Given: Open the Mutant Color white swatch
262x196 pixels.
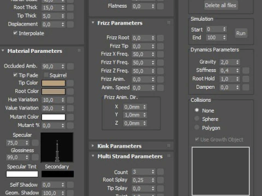Looking at the screenshot, I should point(53,117).
